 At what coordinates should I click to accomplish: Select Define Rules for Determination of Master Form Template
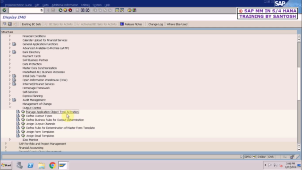60,128
